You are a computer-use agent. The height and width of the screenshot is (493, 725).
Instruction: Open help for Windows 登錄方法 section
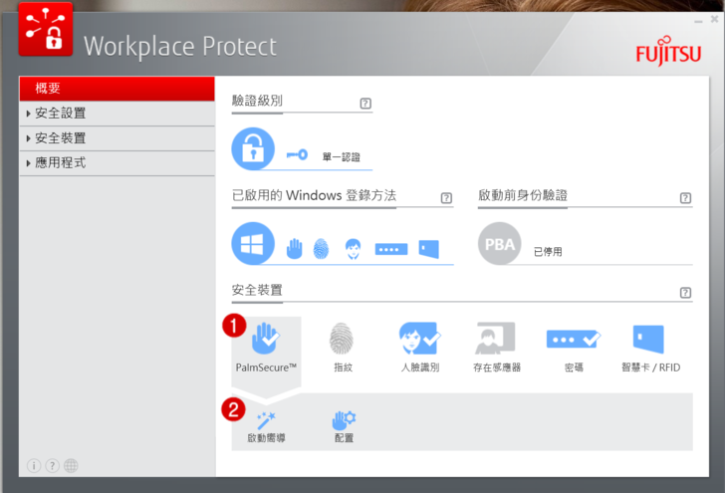446,198
